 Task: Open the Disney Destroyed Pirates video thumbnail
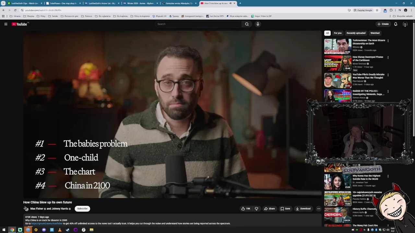pyautogui.click(x=338, y=63)
